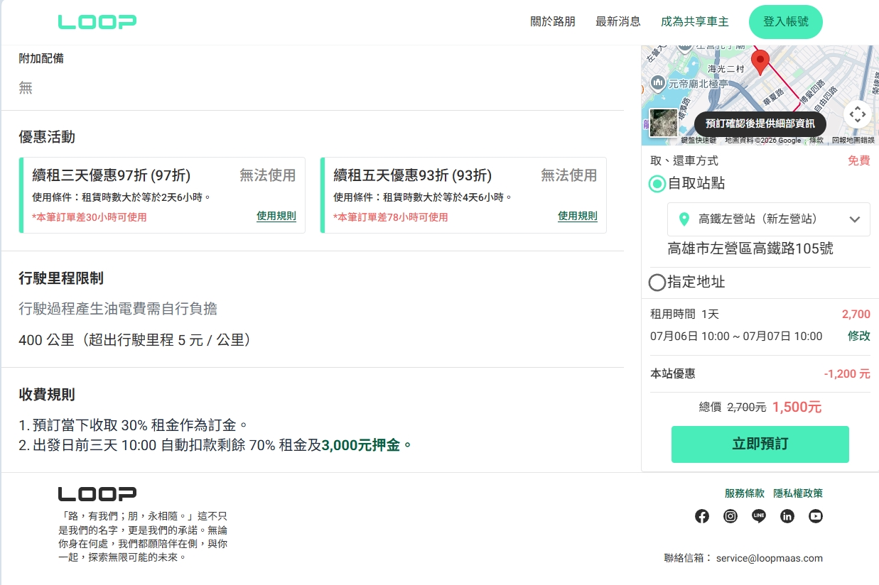Click the 收費規則 section heading
This screenshot has height=585, width=879.
(47, 395)
